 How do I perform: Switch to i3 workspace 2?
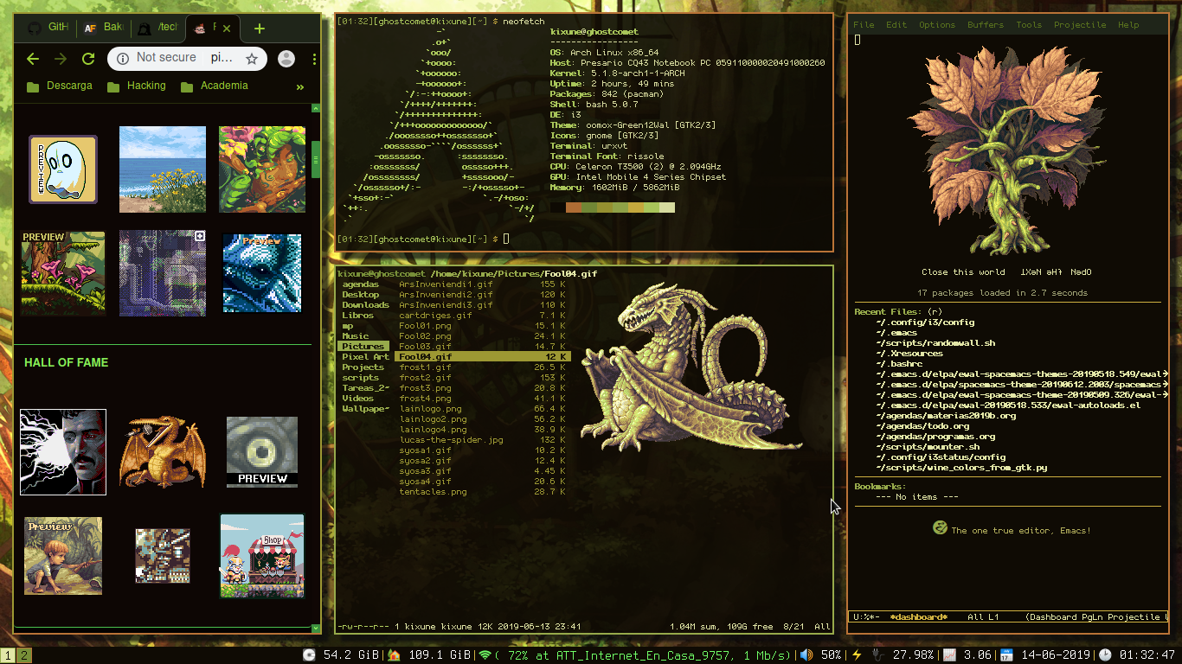tap(24, 655)
